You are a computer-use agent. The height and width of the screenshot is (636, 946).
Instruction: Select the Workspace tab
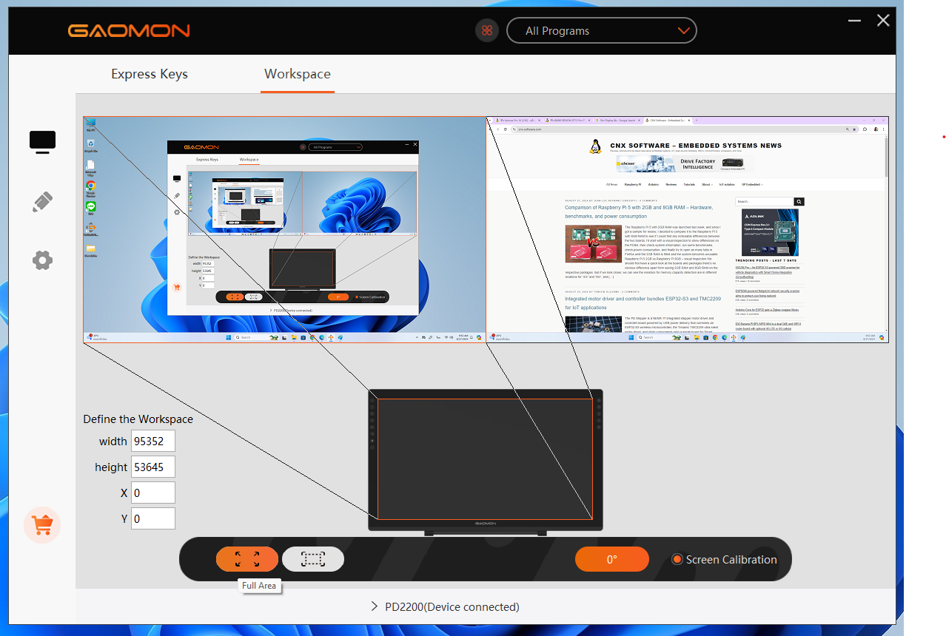tap(298, 74)
